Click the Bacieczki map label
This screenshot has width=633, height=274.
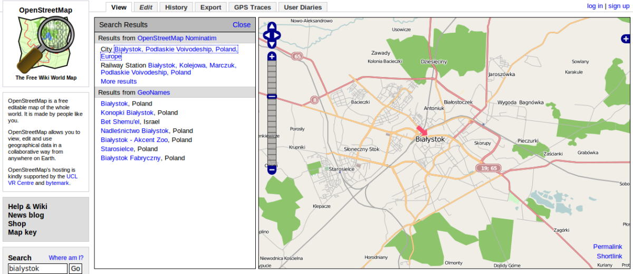click(361, 102)
